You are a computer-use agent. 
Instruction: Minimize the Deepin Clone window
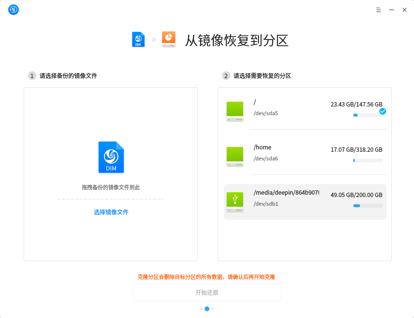(391, 10)
